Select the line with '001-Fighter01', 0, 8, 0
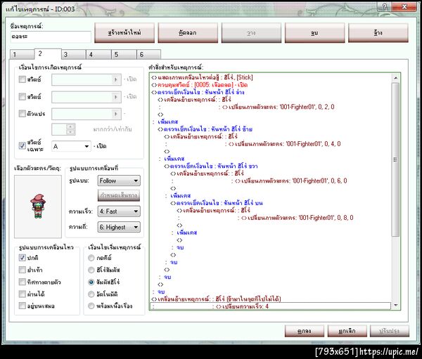Viewport: 422px width, 359px height. (x=298, y=218)
